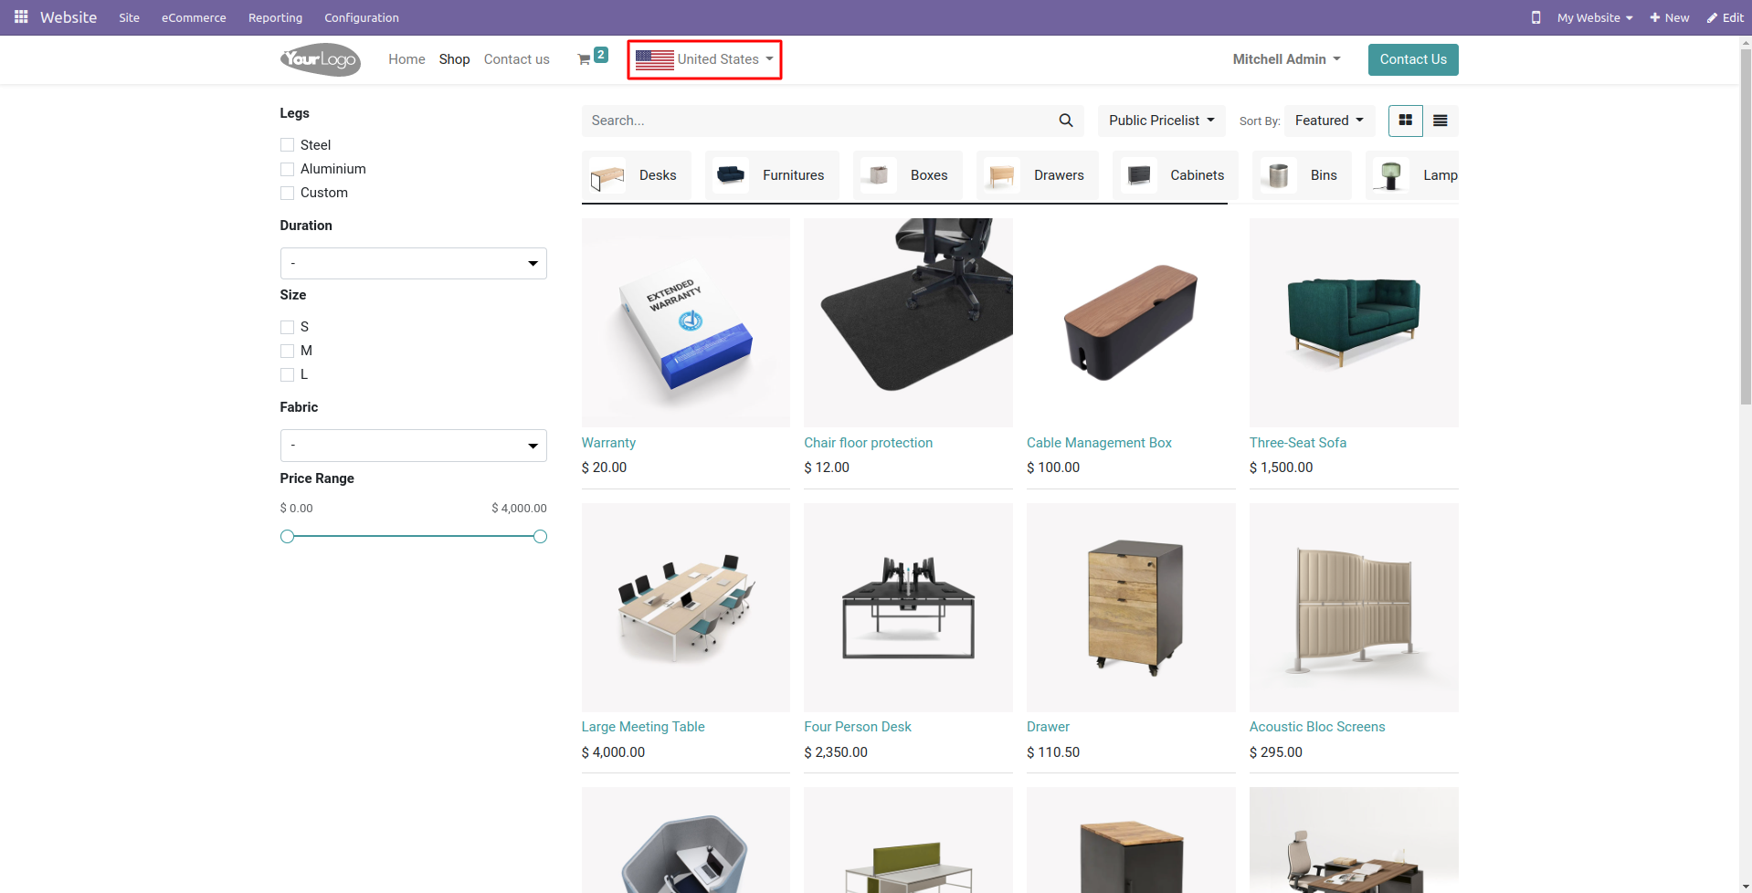Select the Boxes category

tap(908, 175)
